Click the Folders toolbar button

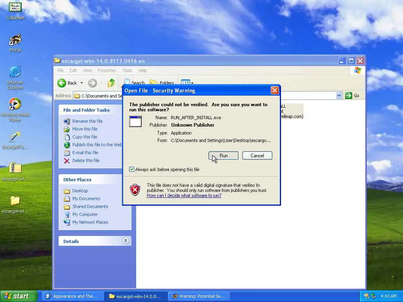pyautogui.click(x=162, y=83)
